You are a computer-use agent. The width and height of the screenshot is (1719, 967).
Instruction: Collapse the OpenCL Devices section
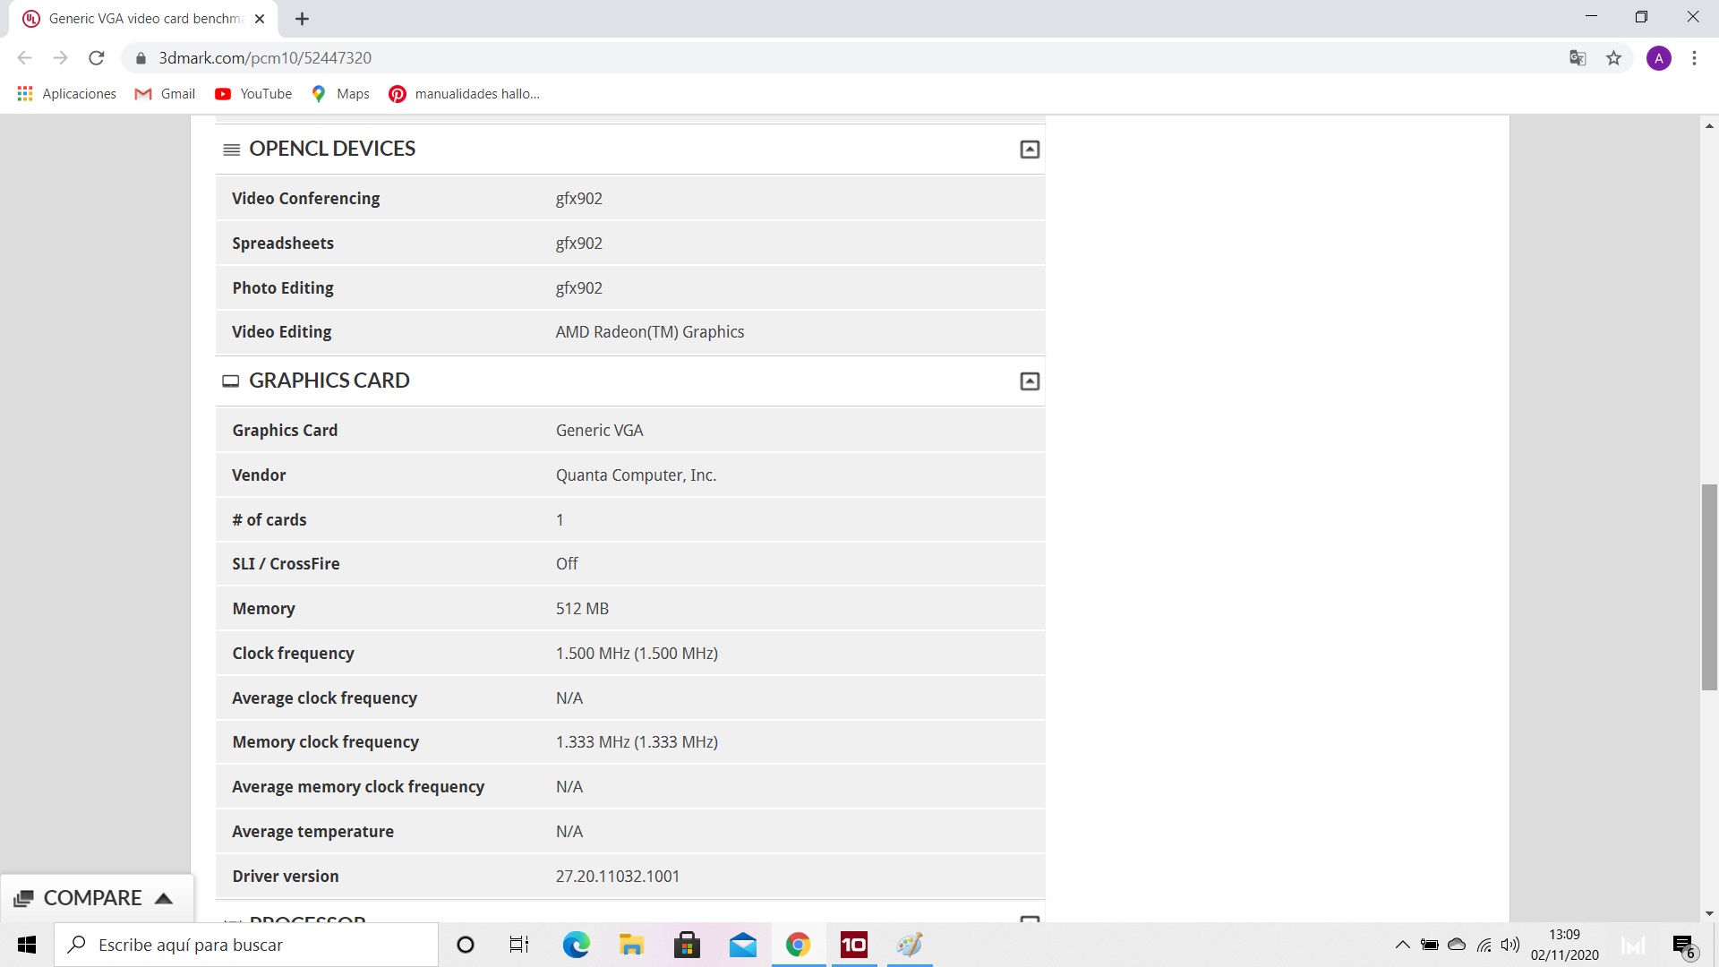point(1030,150)
